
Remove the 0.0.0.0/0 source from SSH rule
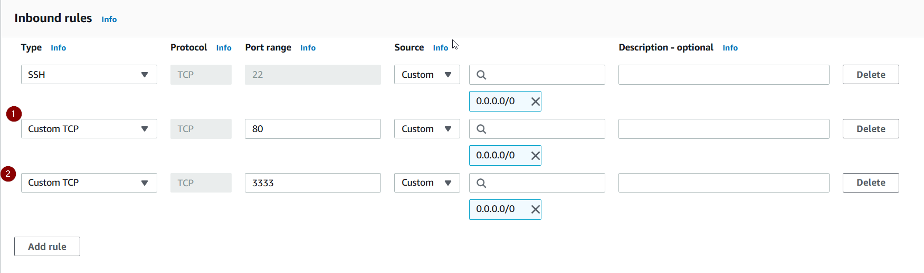(x=535, y=102)
